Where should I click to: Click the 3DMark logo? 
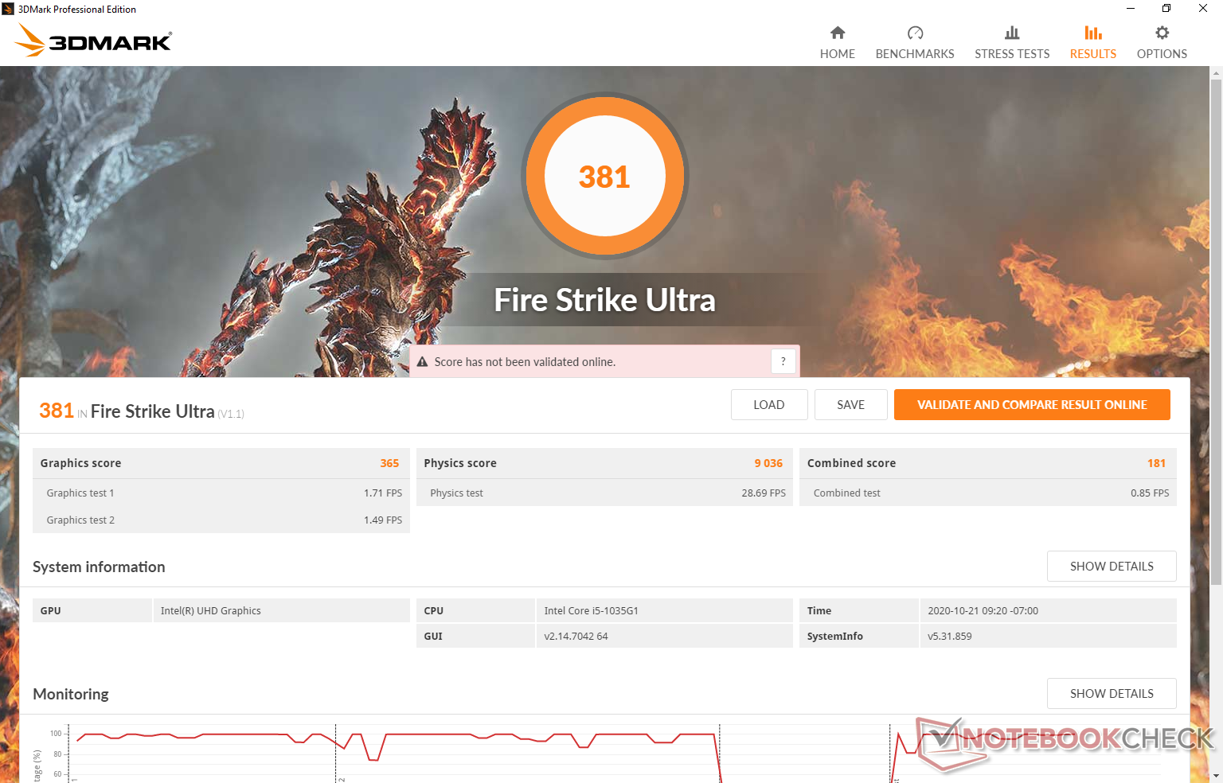(94, 41)
